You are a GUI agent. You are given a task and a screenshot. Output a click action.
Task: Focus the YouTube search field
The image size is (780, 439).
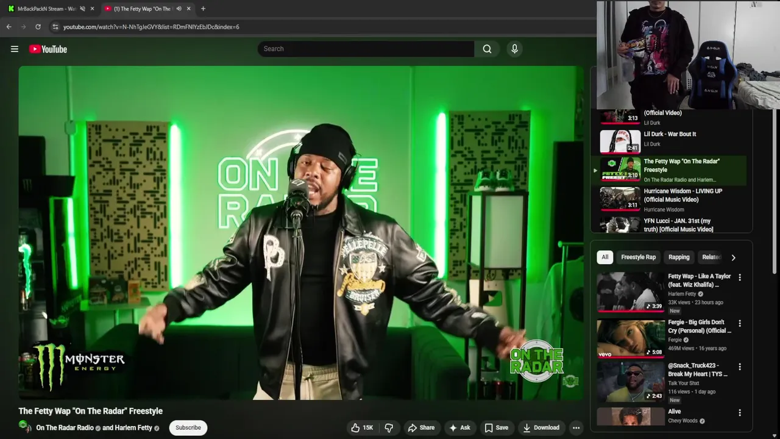tap(366, 49)
